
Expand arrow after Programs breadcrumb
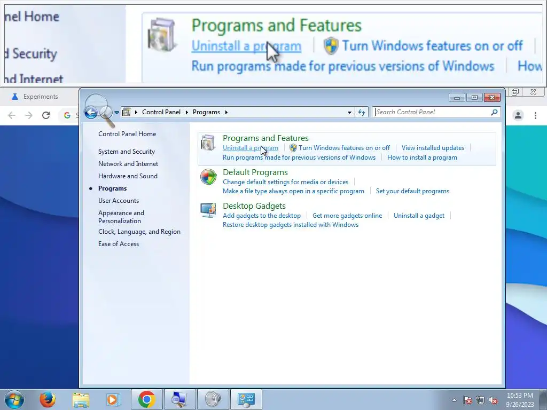pyautogui.click(x=226, y=112)
